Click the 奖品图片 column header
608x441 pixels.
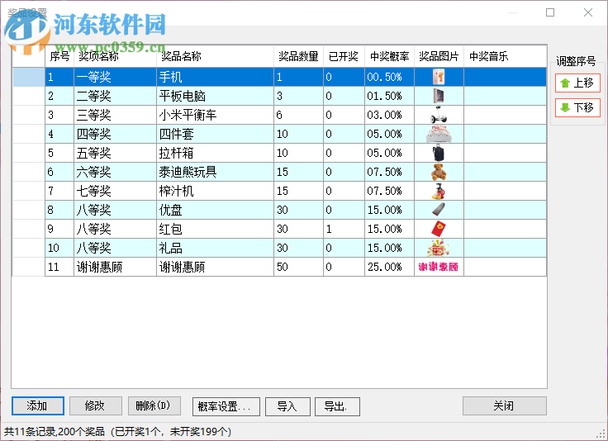439,57
